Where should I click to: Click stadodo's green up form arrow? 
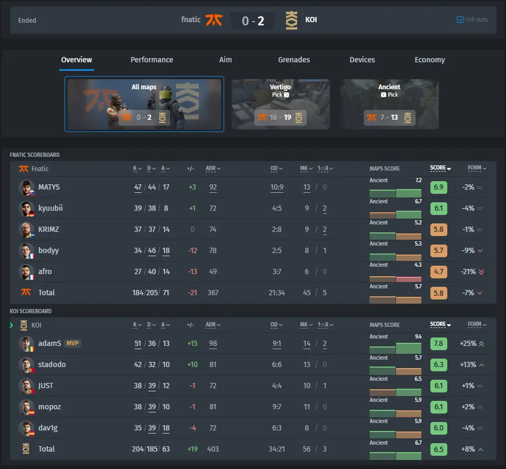[482, 365]
